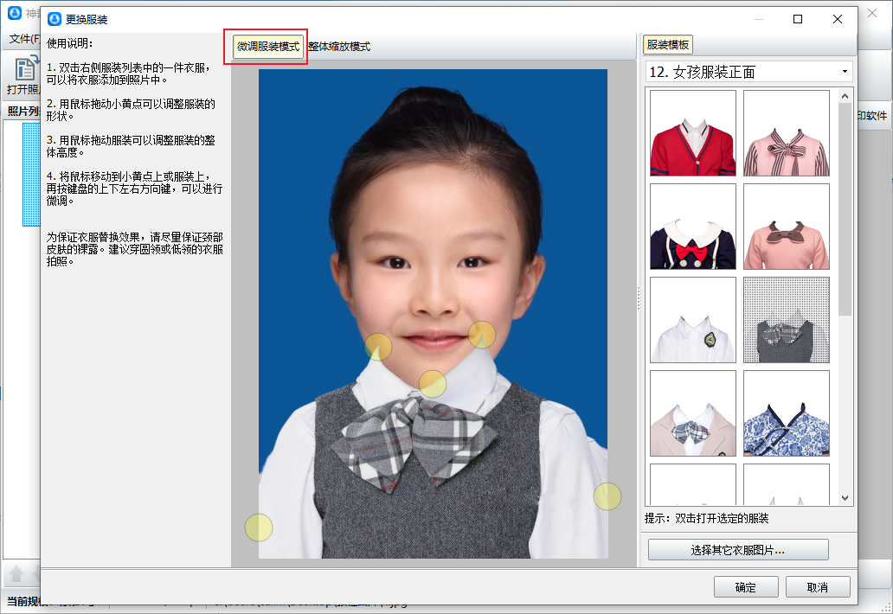Choose the gray vest plaid bow thumbnail
This screenshot has width=893, height=614.
point(786,320)
